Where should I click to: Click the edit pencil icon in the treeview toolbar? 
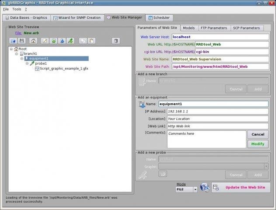pyautogui.click(x=45, y=41)
